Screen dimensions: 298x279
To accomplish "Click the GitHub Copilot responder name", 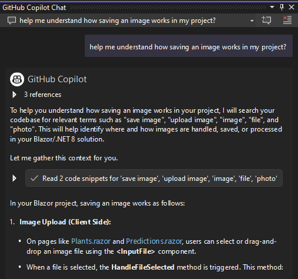I will pos(57,79).
